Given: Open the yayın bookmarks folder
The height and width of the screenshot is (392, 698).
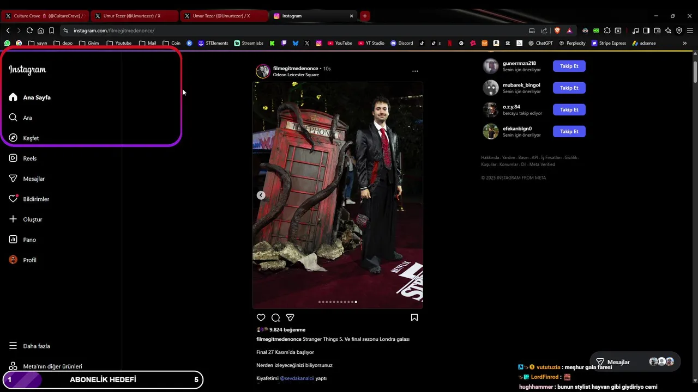Looking at the screenshot, I should 38,43.
